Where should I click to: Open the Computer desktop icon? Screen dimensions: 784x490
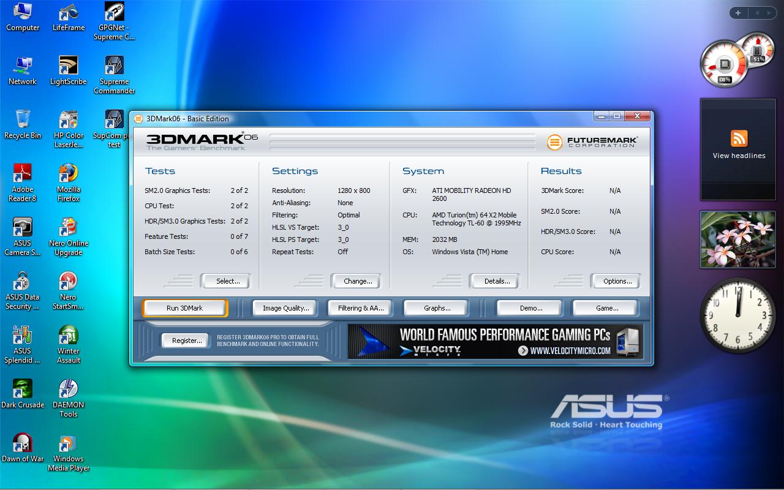pyautogui.click(x=23, y=17)
